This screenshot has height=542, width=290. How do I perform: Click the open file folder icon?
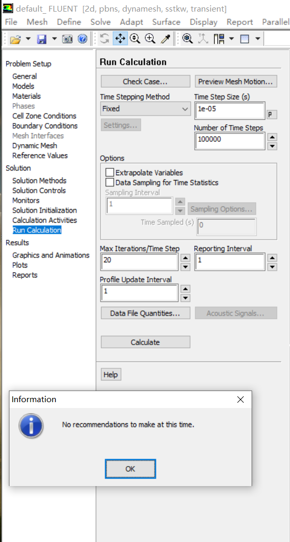15,39
